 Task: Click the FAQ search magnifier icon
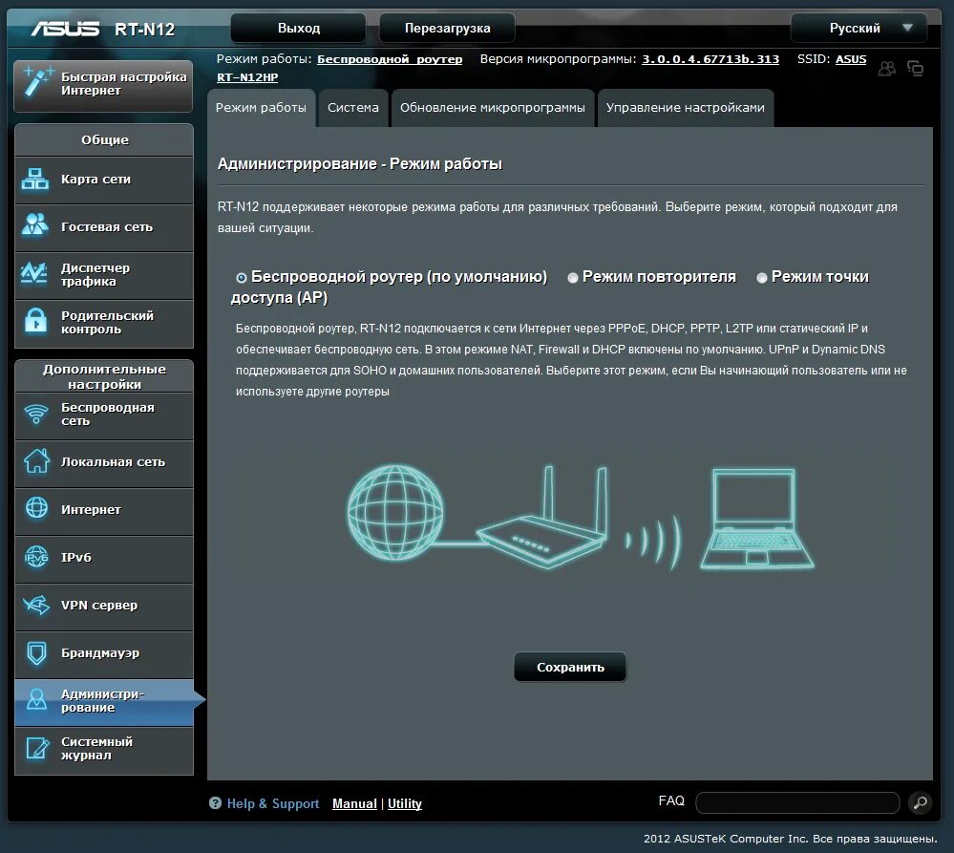tap(920, 802)
